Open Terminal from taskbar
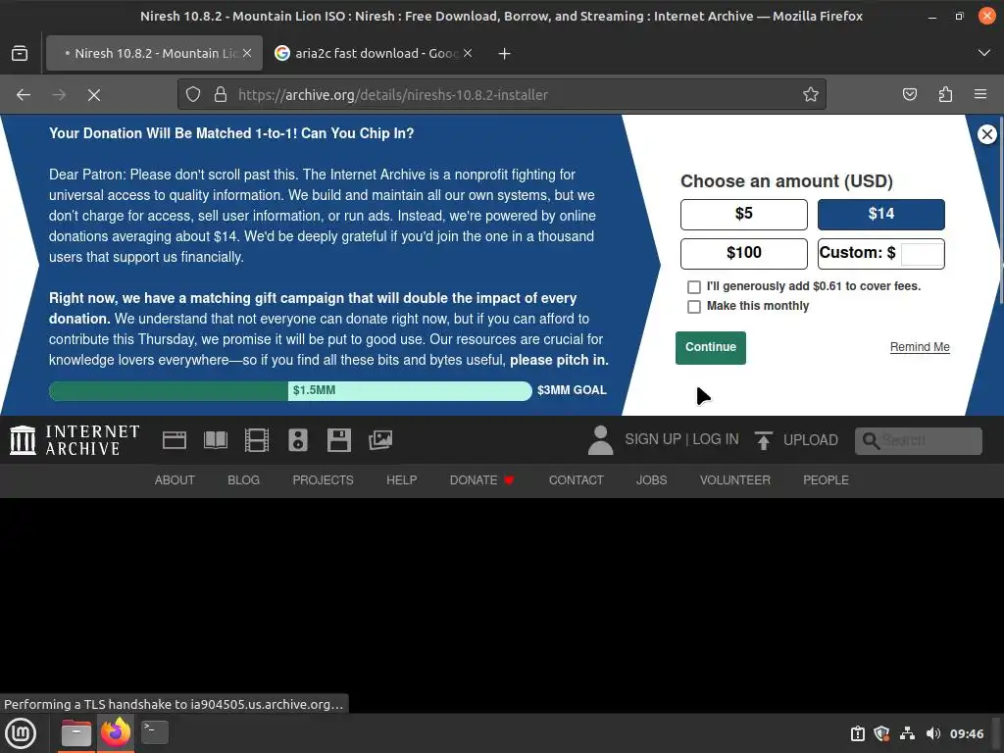This screenshot has width=1004, height=753. (154, 732)
